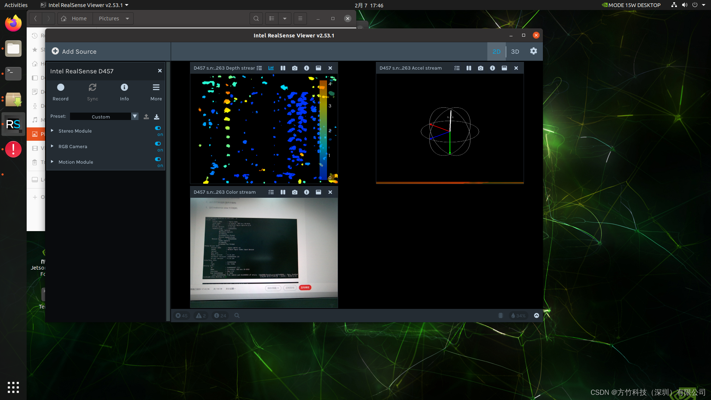Viewport: 711px width, 400px height.
Task: Pause the Depth stream
Action: click(283, 68)
